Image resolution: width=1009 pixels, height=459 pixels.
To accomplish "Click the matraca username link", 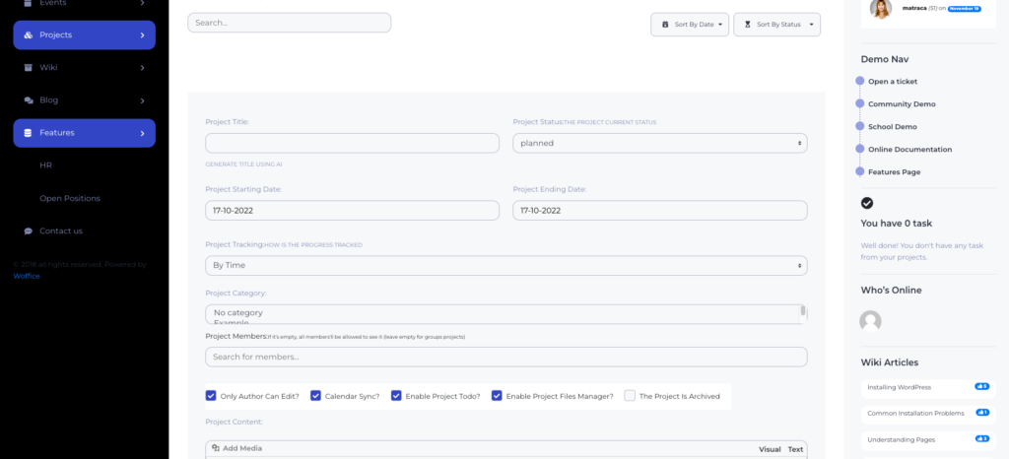I will (914, 8).
